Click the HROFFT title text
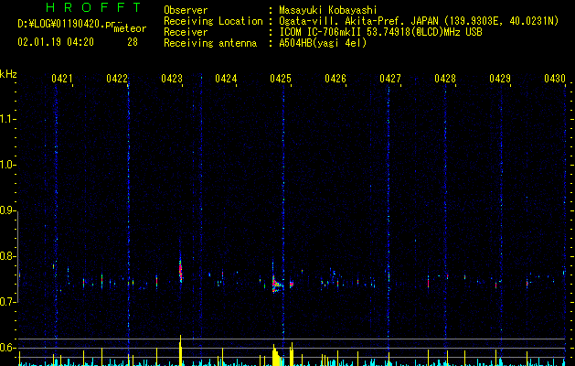575x366 pixels. (94, 7)
